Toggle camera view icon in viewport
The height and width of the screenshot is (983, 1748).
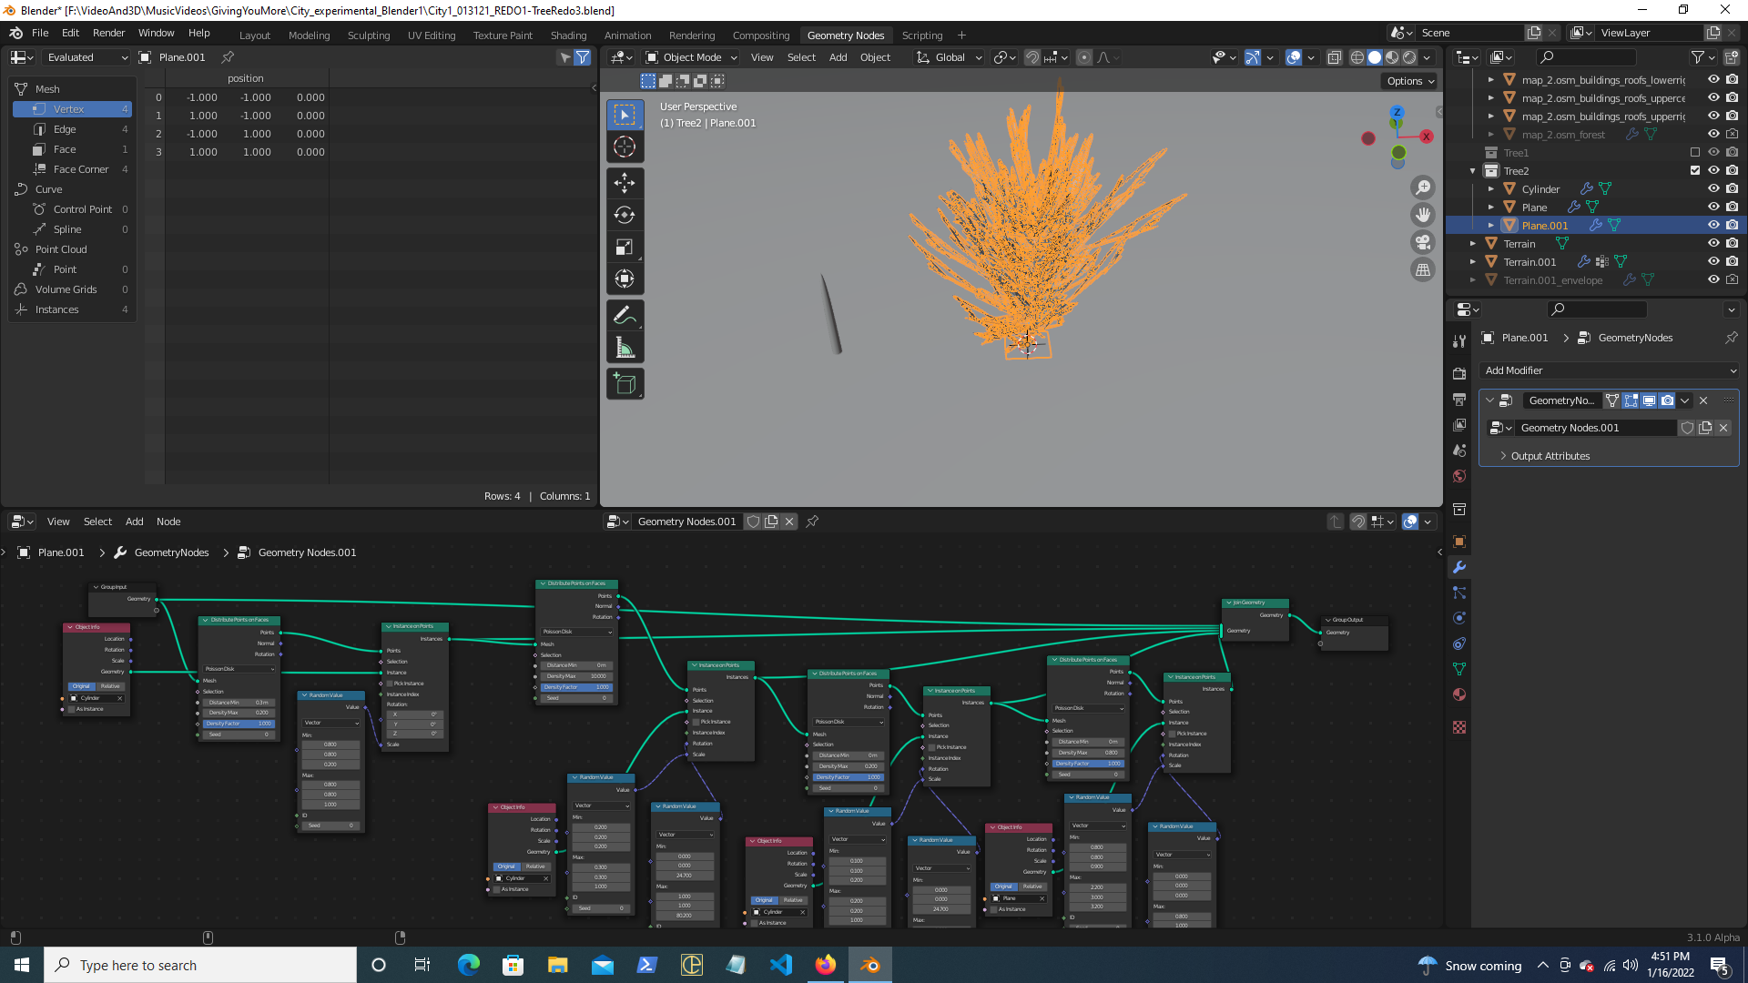(x=1422, y=242)
